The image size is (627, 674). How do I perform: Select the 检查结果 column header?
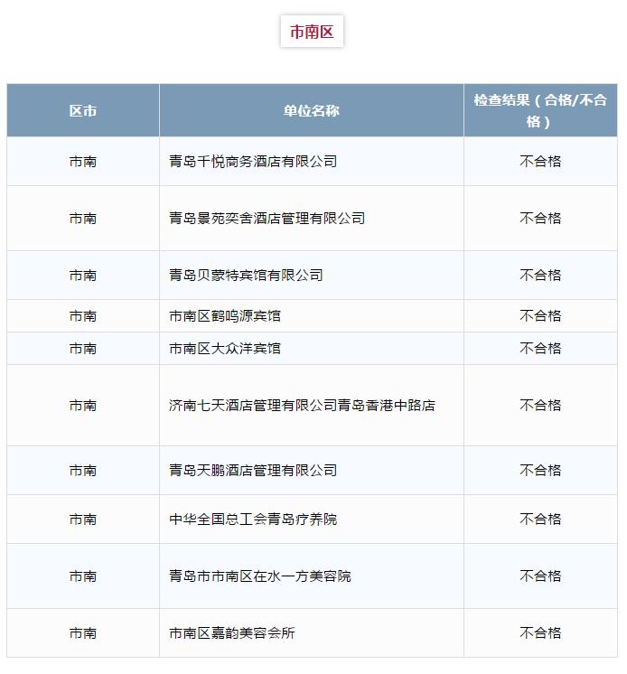tap(540, 110)
